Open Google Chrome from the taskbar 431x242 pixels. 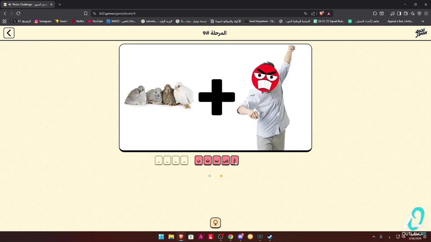click(230, 237)
